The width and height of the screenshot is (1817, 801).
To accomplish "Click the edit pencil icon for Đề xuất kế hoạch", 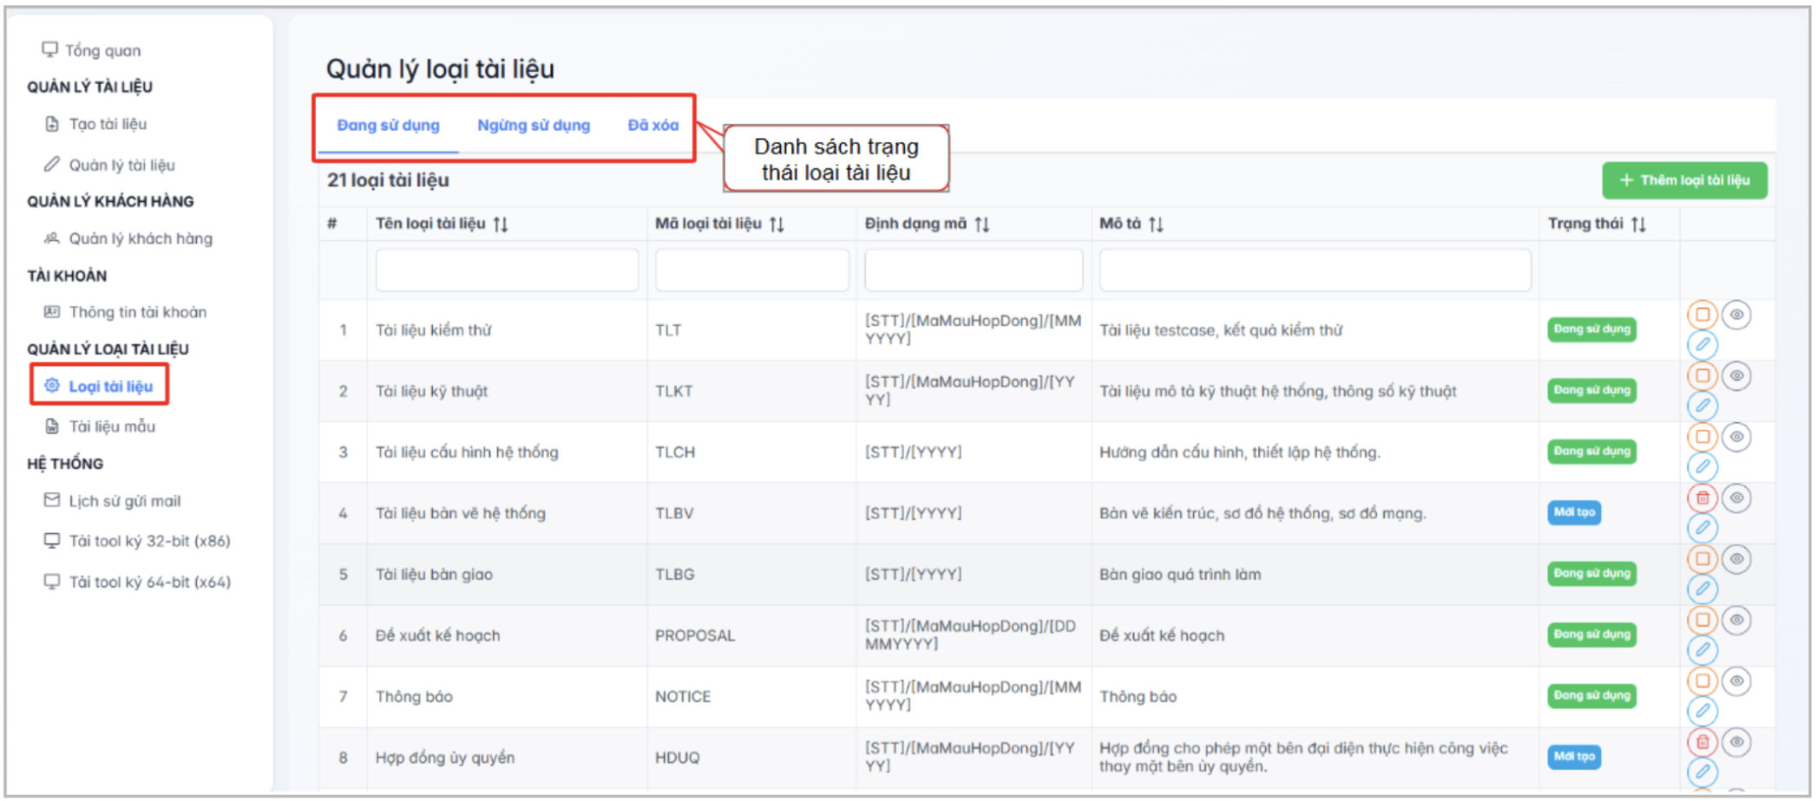I will point(1702,650).
